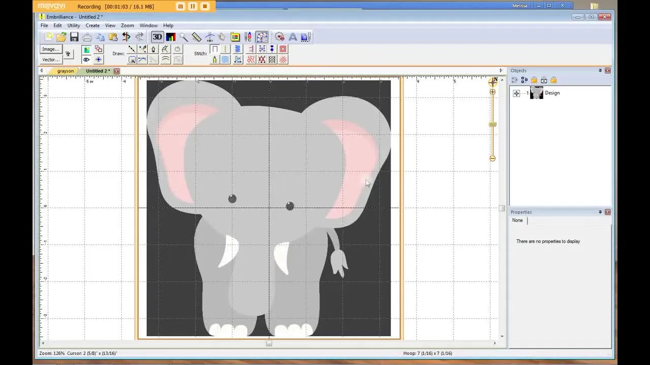Screen dimensions: 650x365
Task: Select the ruler measure tool
Action: pos(197,37)
